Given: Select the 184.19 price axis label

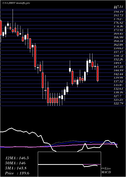Looking at the screenshot, I should (118, 12).
